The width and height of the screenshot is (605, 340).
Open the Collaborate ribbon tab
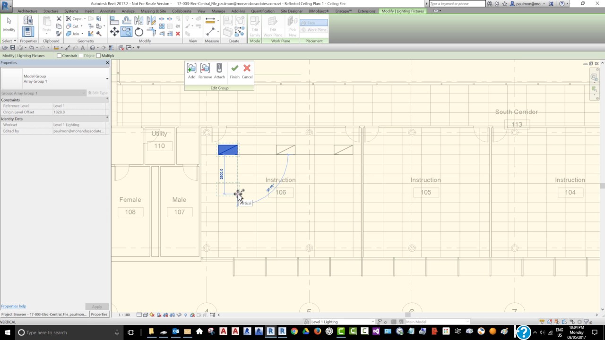[x=181, y=11]
